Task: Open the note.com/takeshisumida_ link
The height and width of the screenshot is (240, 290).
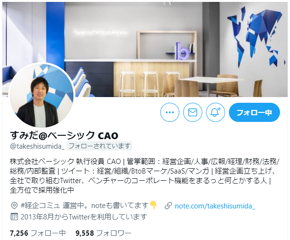Action: [215, 206]
